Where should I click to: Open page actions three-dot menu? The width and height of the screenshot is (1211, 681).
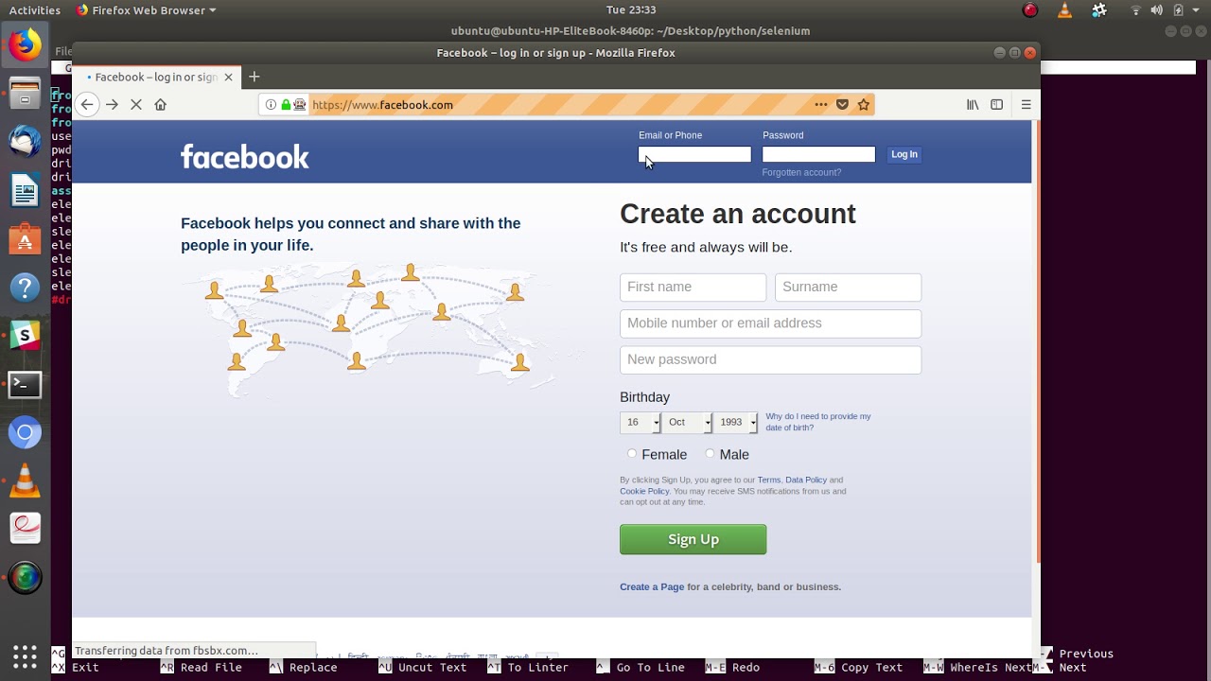(x=821, y=105)
